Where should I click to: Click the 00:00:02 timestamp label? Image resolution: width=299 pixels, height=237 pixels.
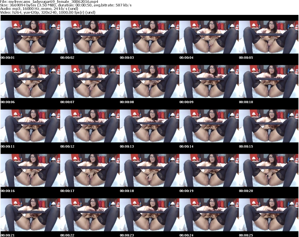[x=67, y=58]
